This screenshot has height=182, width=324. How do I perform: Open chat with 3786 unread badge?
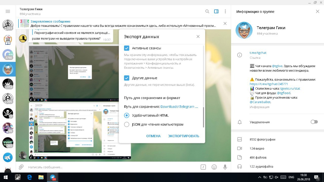8,54
